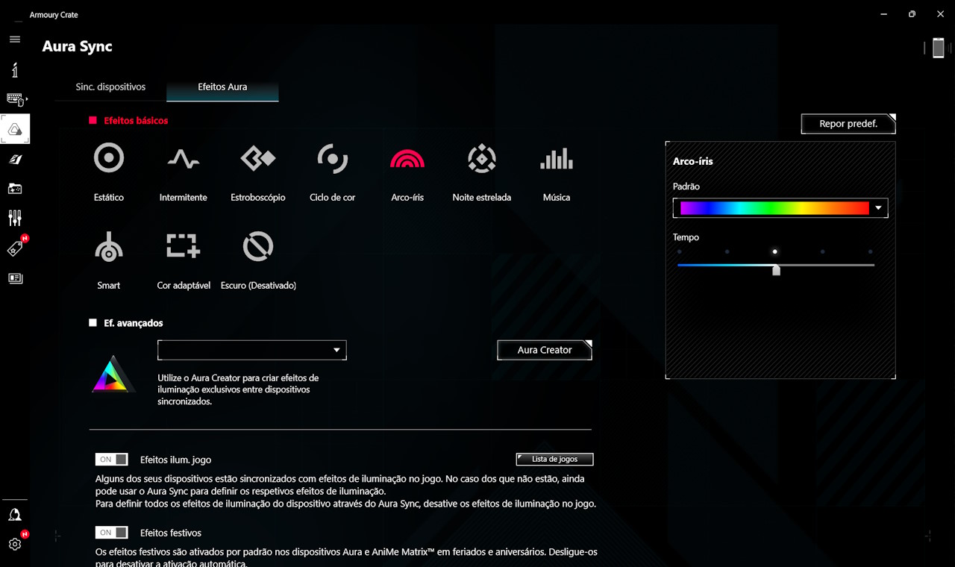This screenshot has width=955, height=567.
Task: Set Tempo to the slowest dot
Action: click(679, 252)
